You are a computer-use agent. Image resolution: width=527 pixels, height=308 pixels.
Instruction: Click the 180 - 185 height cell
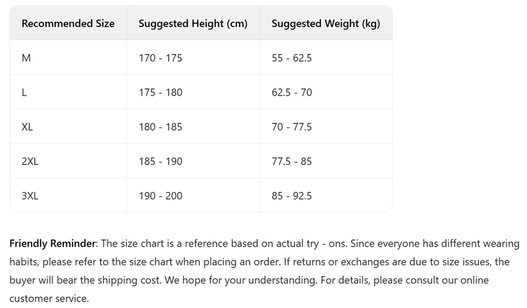pyautogui.click(x=160, y=127)
